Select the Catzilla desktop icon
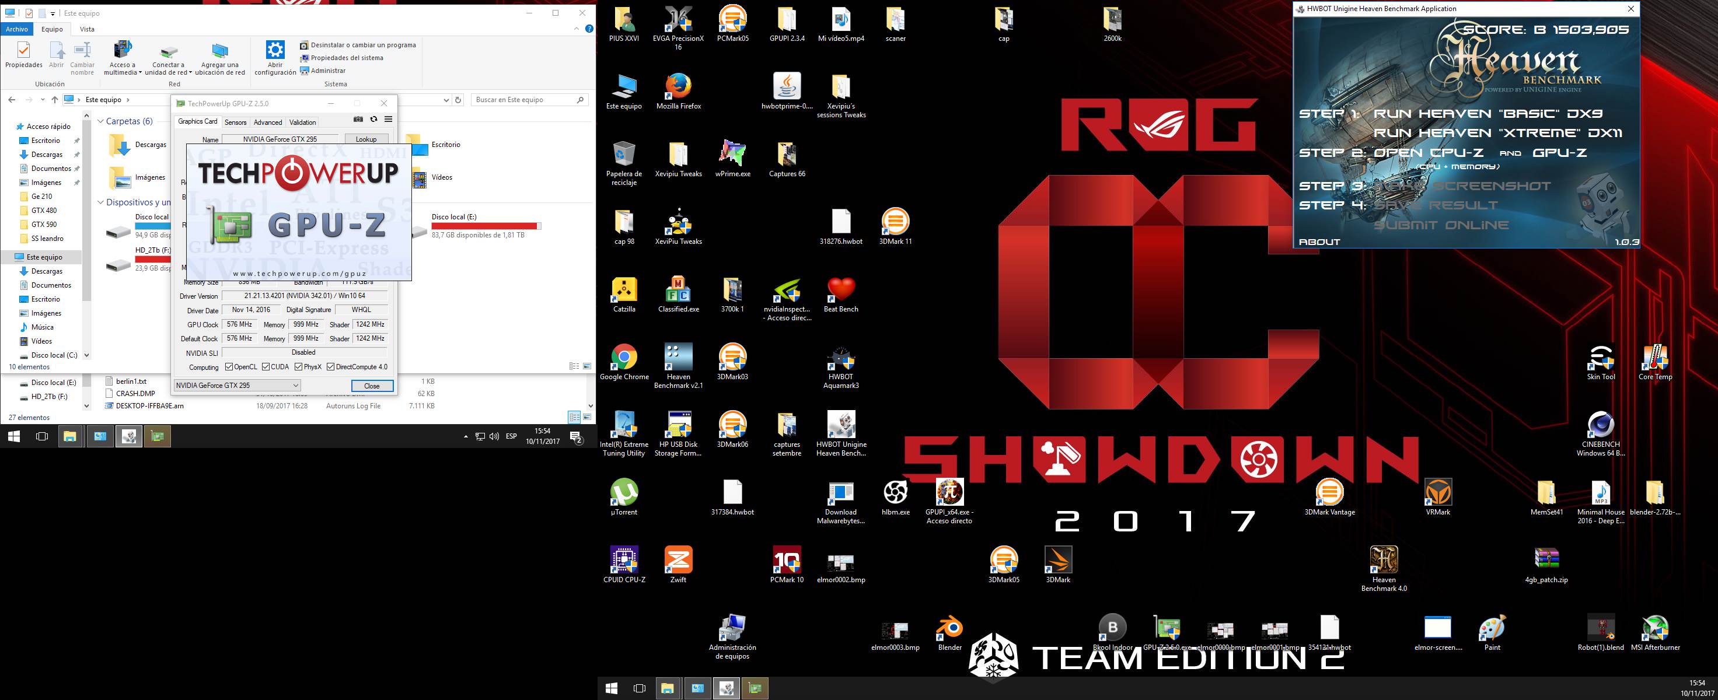This screenshot has width=1718, height=700. pyautogui.click(x=624, y=295)
